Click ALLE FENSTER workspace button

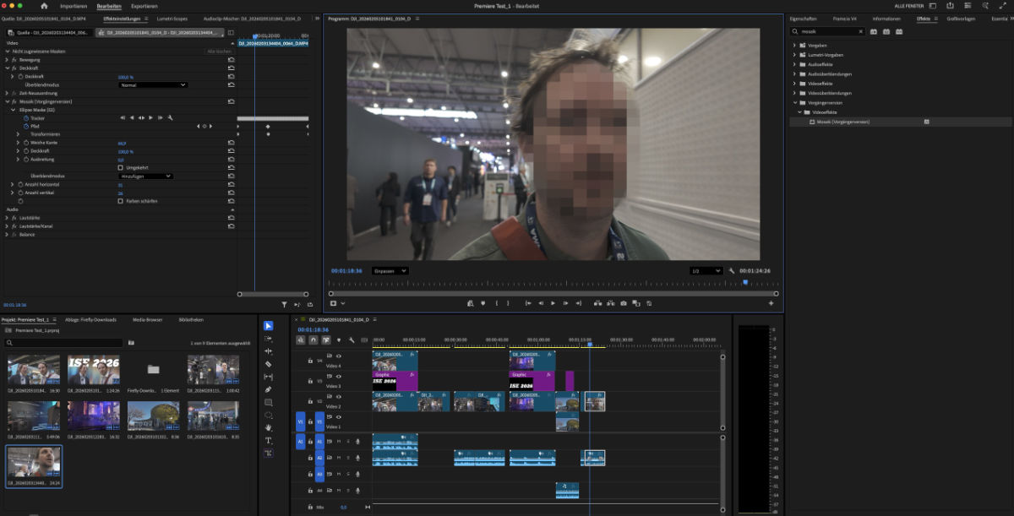pyautogui.click(x=911, y=6)
